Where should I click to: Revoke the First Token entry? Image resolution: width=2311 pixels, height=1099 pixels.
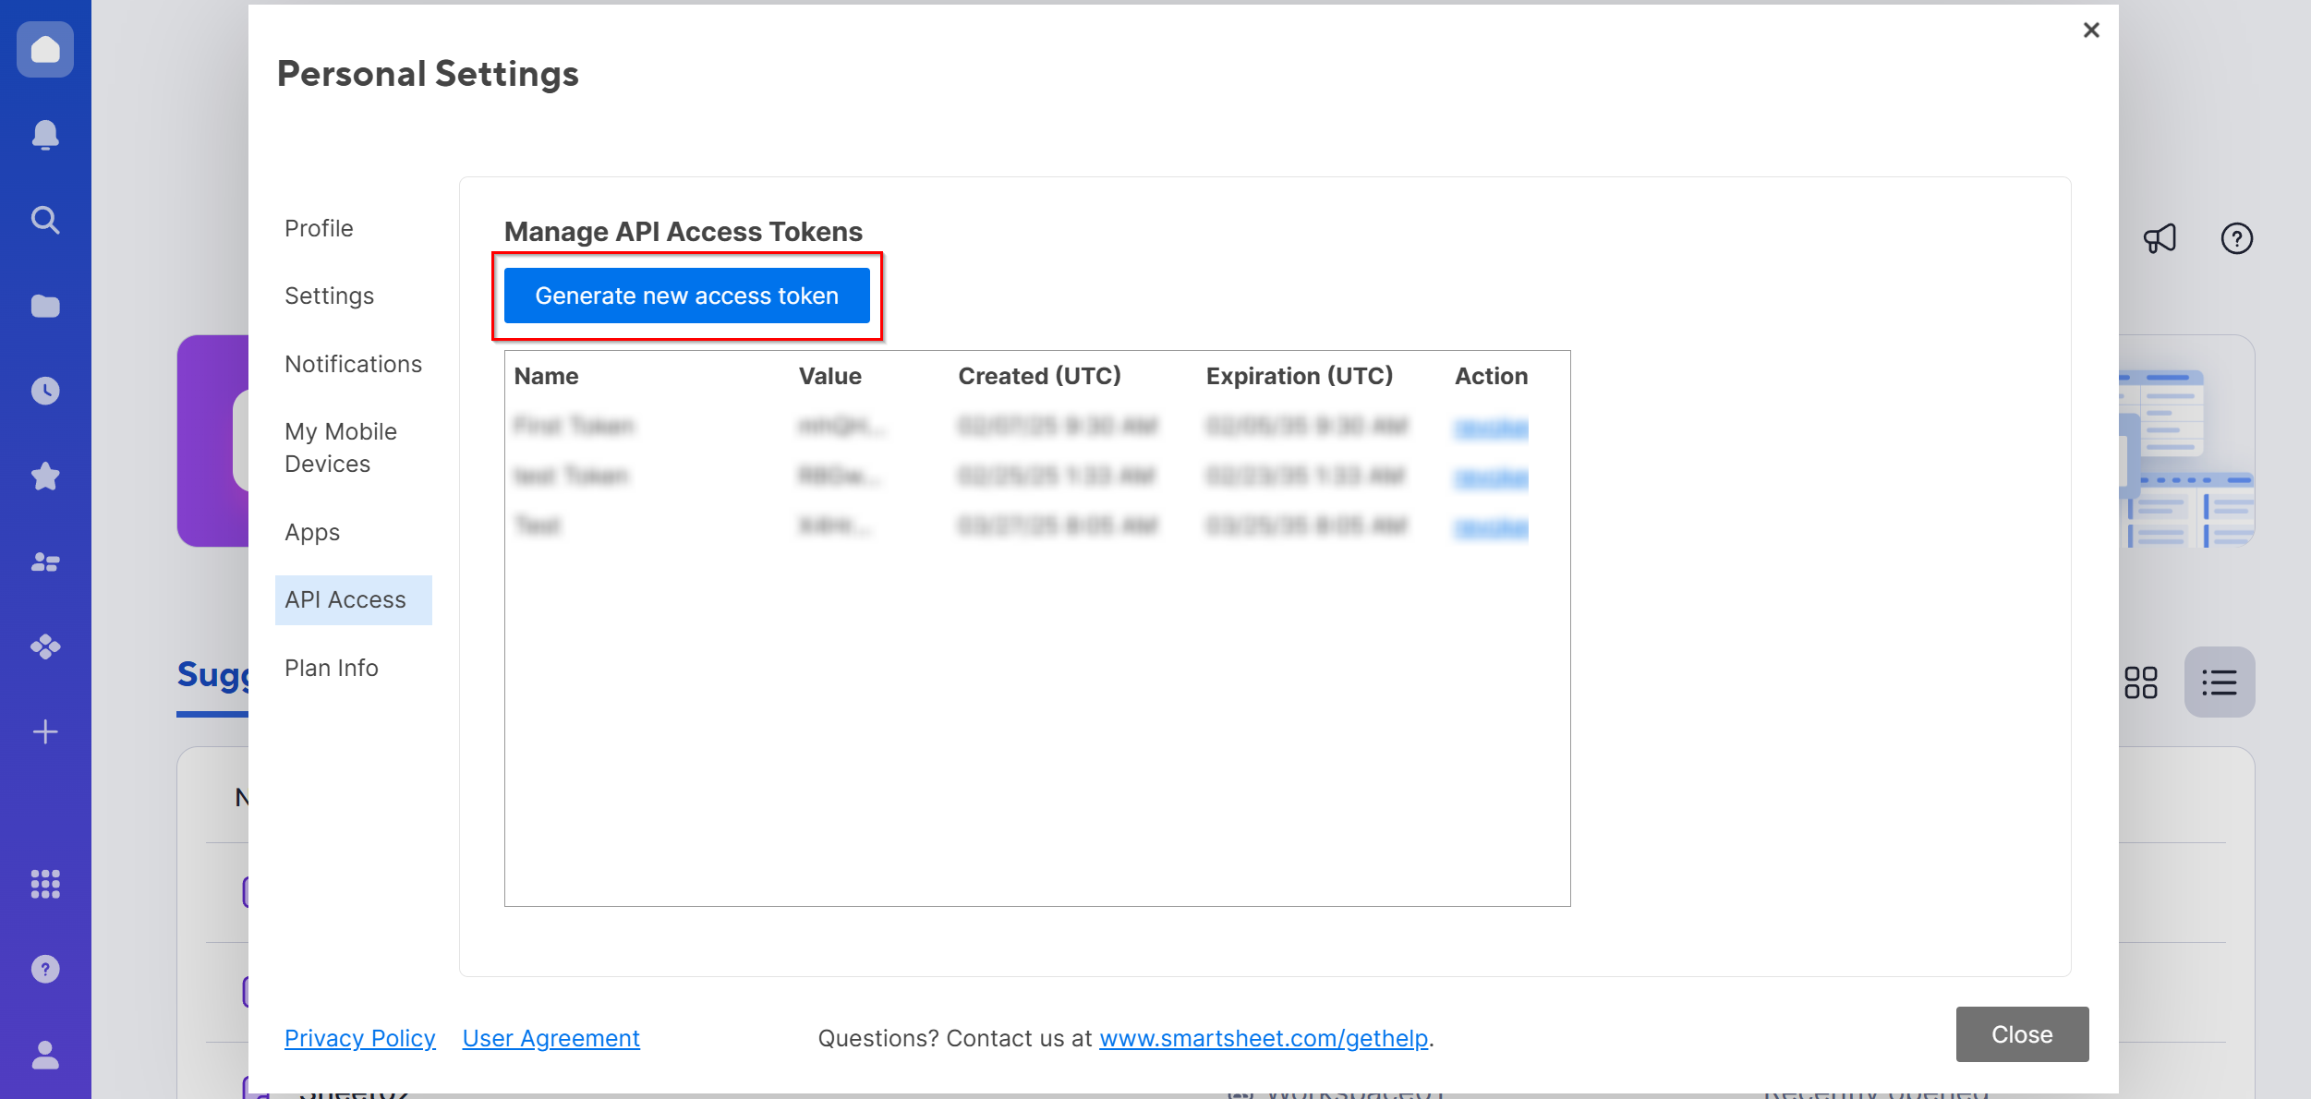click(x=1490, y=428)
